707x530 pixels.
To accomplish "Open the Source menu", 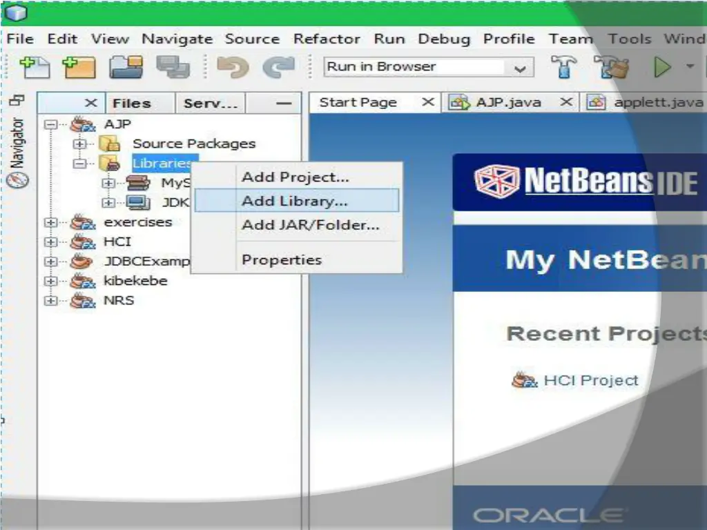I will (252, 39).
